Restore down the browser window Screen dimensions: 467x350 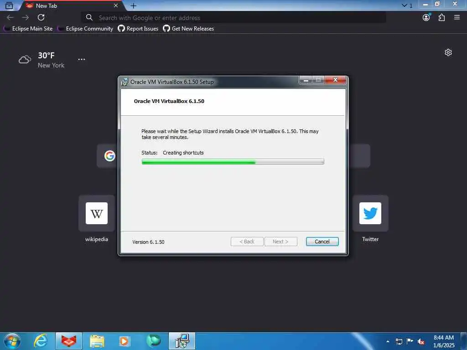point(437,4)
